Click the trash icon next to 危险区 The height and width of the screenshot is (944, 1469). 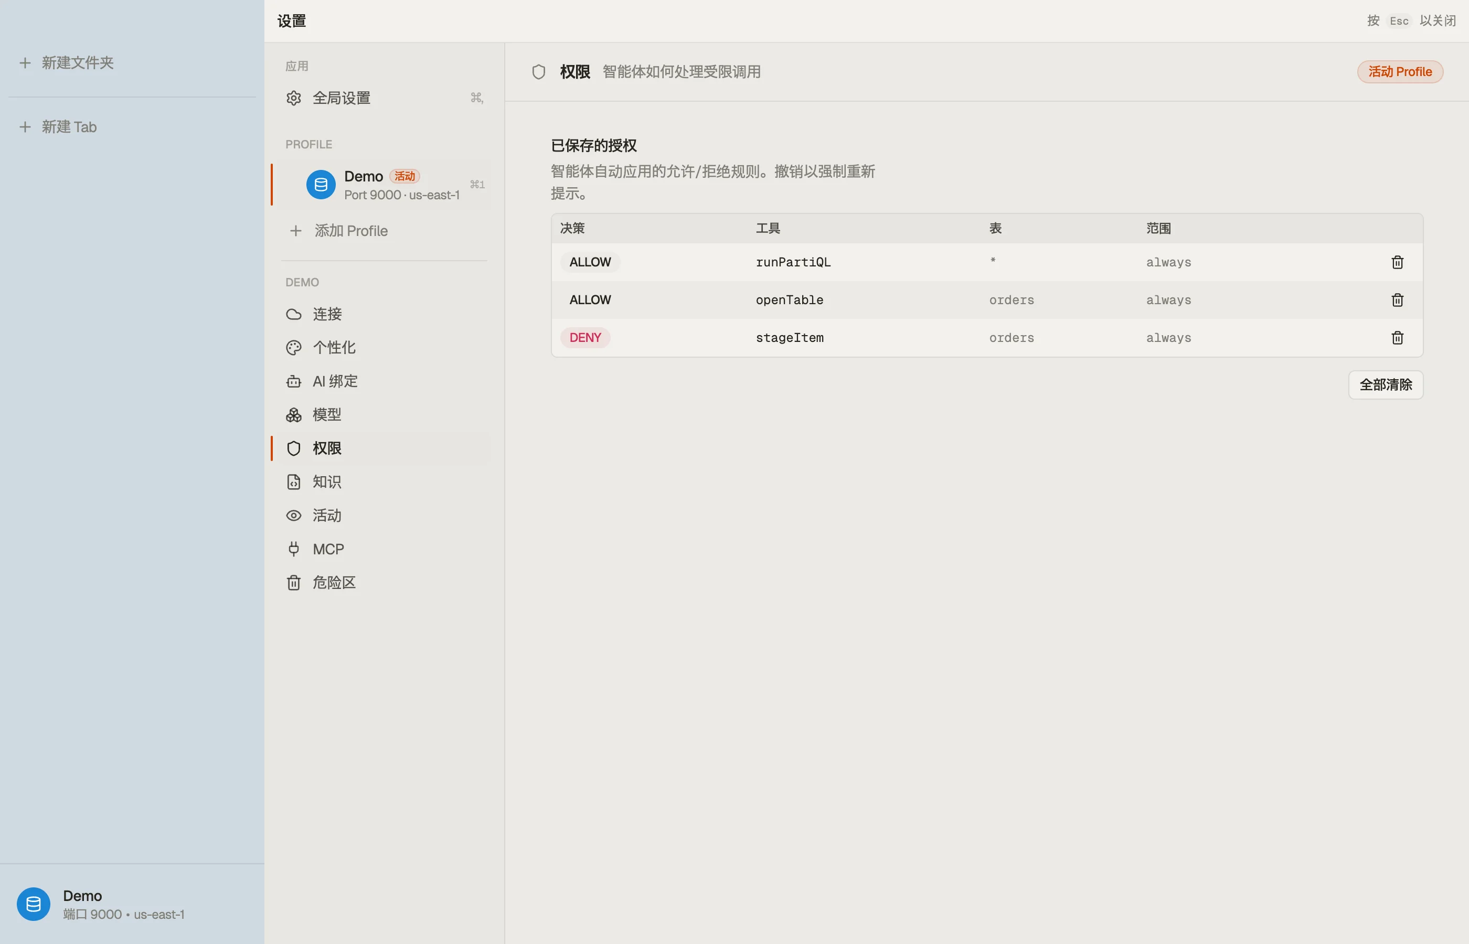coord(294,583)
